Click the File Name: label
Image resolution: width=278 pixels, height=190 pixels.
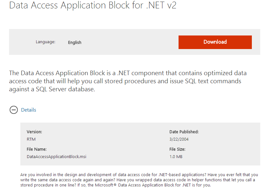pos(37,149)
